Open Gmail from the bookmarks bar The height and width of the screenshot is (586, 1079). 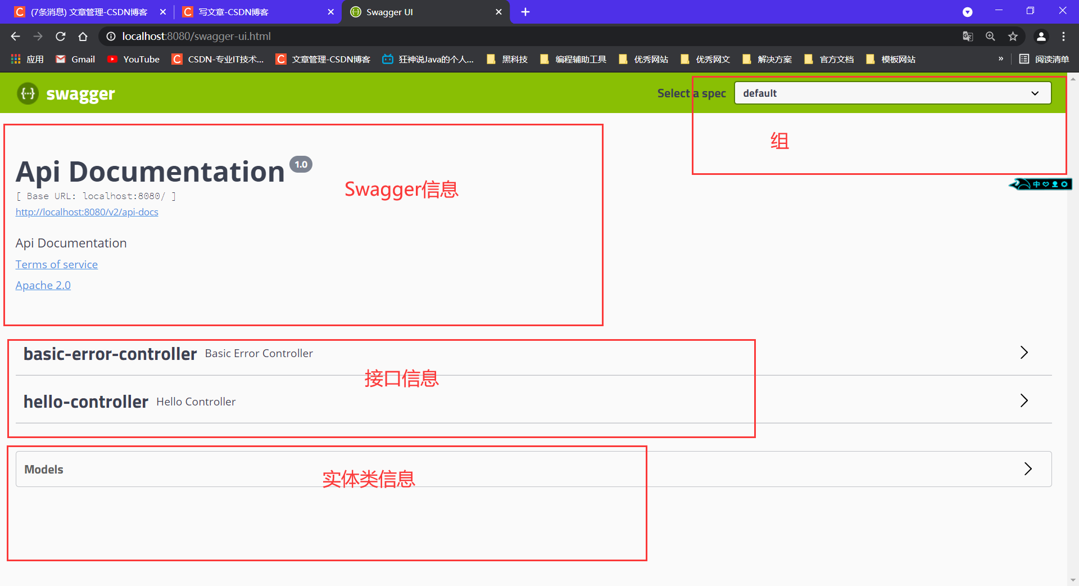(x=75, y=59)
